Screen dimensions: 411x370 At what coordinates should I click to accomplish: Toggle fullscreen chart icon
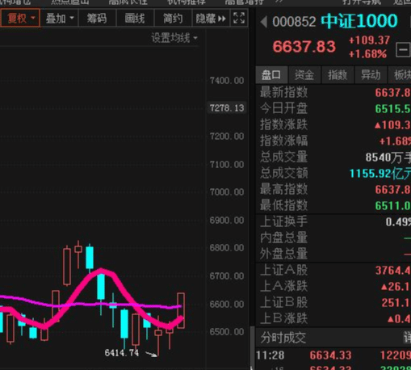click(239, 19)
